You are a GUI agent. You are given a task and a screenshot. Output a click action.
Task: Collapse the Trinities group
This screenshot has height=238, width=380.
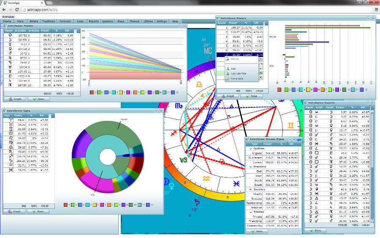click(251, 212)
